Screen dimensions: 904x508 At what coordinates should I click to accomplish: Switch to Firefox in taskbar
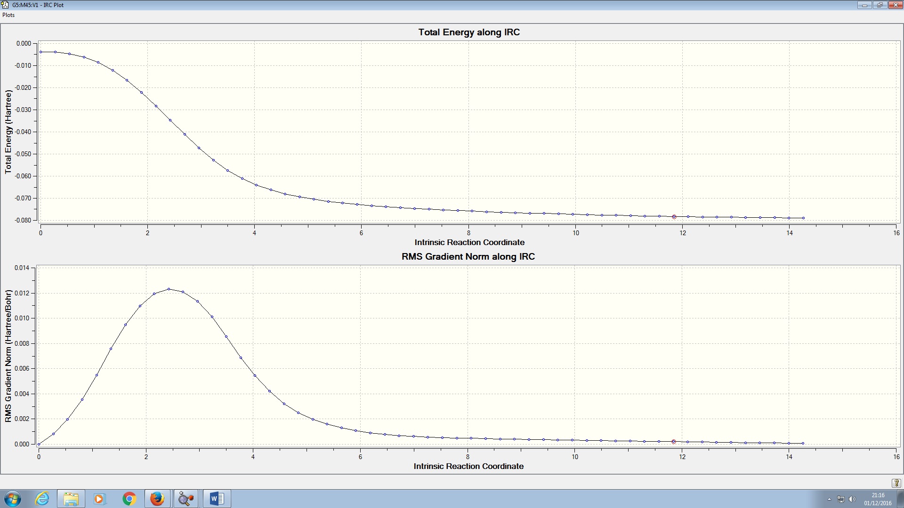157,499
